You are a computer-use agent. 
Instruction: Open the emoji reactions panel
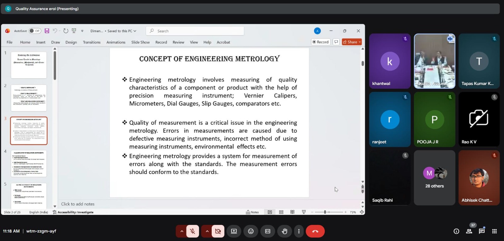pyautogui.click(x=251, y=231)
